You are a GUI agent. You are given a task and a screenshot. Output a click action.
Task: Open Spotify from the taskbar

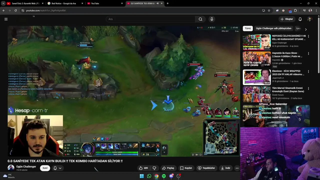[x=164, y=176]
